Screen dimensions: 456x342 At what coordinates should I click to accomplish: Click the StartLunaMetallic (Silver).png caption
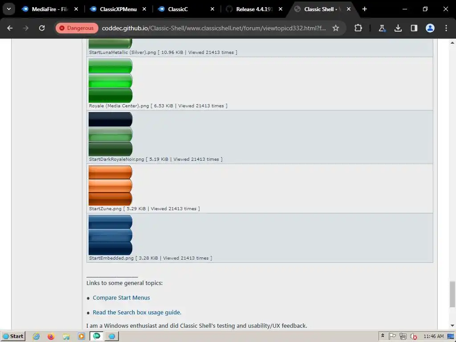[163, 53]
